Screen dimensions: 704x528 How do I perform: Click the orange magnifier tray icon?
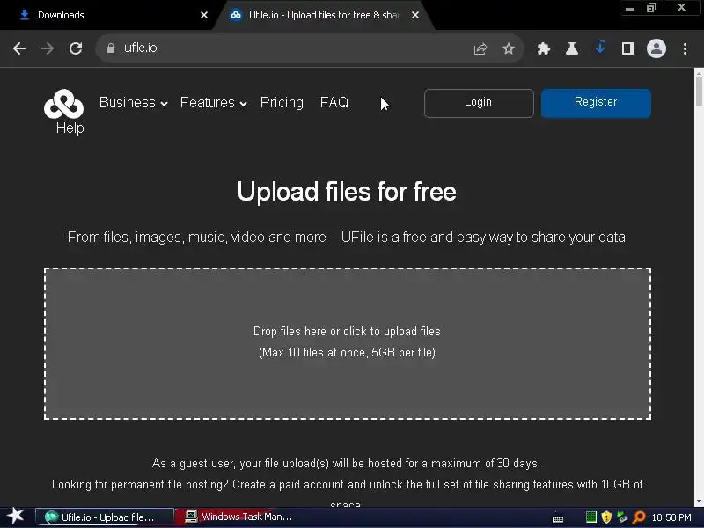(639, 517)
